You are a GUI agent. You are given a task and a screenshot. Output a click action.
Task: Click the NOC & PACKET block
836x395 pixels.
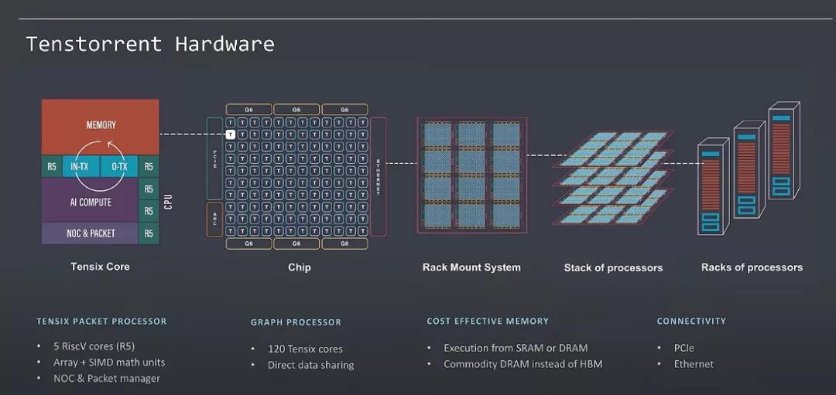point(90,233)
